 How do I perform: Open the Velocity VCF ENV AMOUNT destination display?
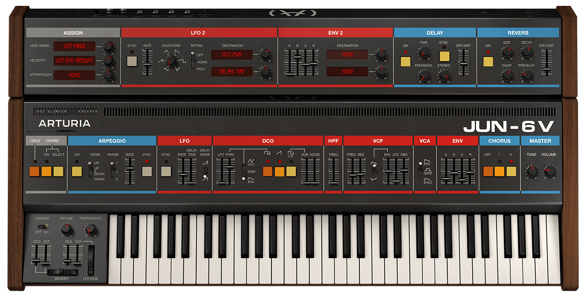pyautogui.click(x=74, y=60)
